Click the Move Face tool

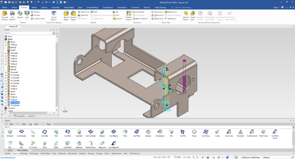pos(157,12)
